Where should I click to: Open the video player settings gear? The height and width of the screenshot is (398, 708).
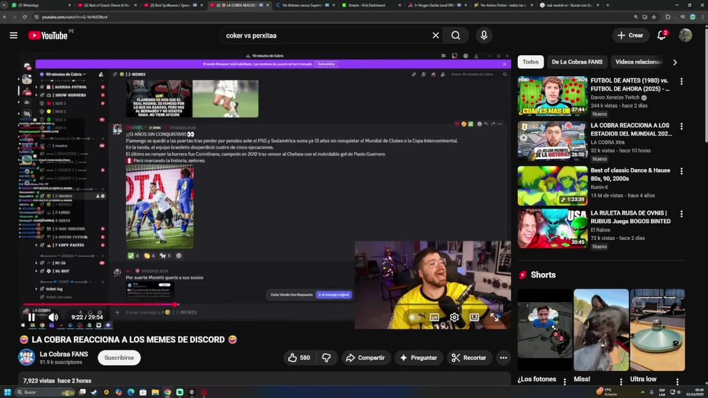click(x=454, y=317)
